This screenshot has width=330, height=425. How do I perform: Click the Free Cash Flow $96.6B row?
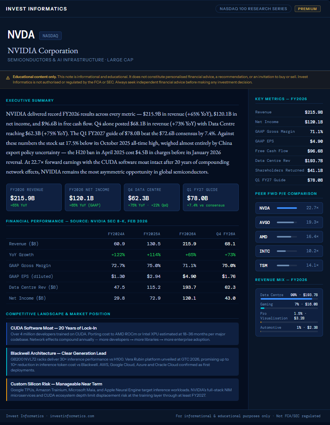[289, 151]
